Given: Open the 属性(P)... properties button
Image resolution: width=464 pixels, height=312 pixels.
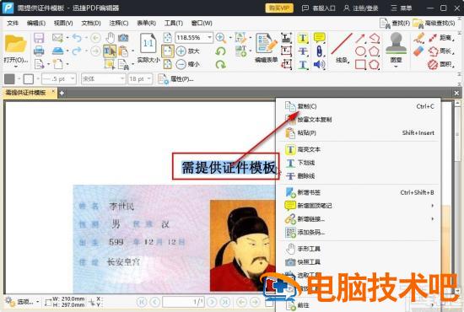Looking at the screenshot, I should pos(175,79).
